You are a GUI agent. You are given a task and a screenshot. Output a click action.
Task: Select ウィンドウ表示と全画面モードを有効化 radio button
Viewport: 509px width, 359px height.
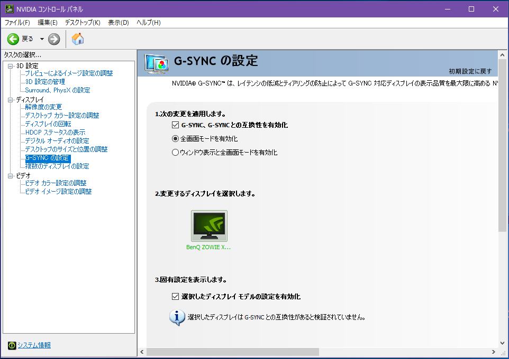pos(175,152)
